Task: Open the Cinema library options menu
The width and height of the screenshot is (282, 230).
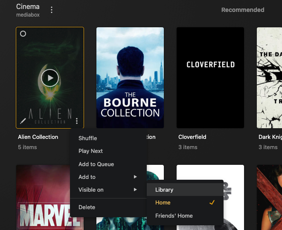Action: click(52, 10)
